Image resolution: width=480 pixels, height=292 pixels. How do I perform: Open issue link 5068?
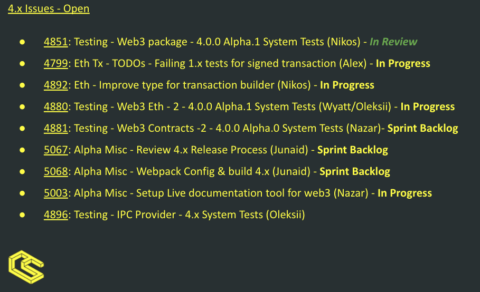[x=56, y=172]
